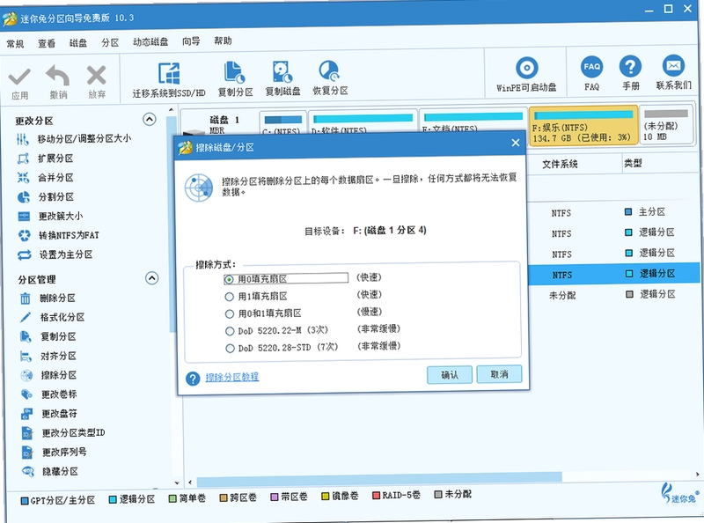Click the 文件系统 column header
This screenshot has width=704, height=523.
point(560,165)
